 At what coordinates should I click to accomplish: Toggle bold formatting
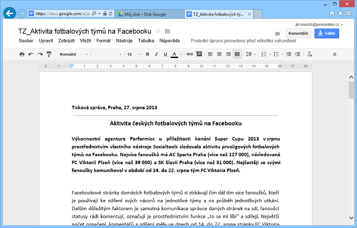(147, 54)
